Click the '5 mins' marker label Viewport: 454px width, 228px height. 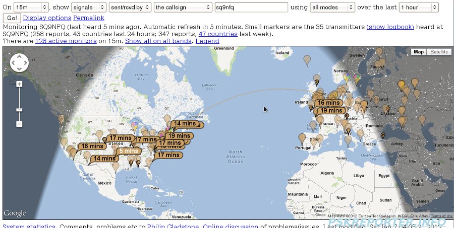tap(129, 151)
